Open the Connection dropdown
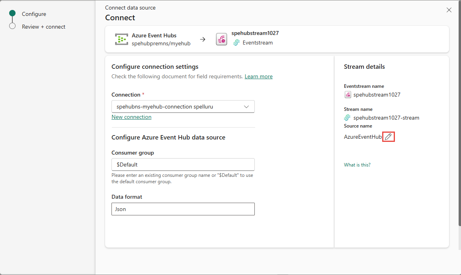Image resolution: width=461 pixels, height=275 pixels. click(x=183, y=107)
